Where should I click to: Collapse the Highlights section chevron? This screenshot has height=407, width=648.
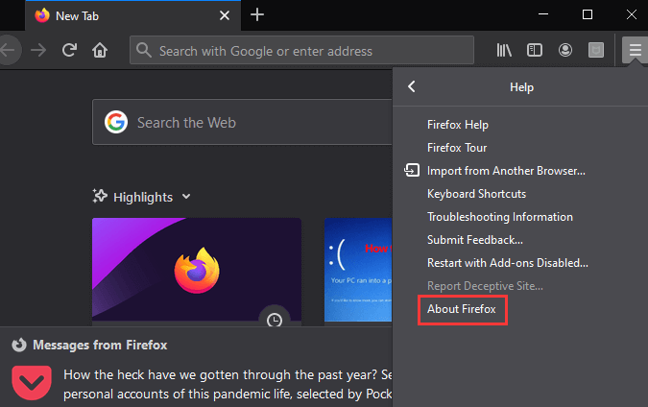(x=186, y=197)
